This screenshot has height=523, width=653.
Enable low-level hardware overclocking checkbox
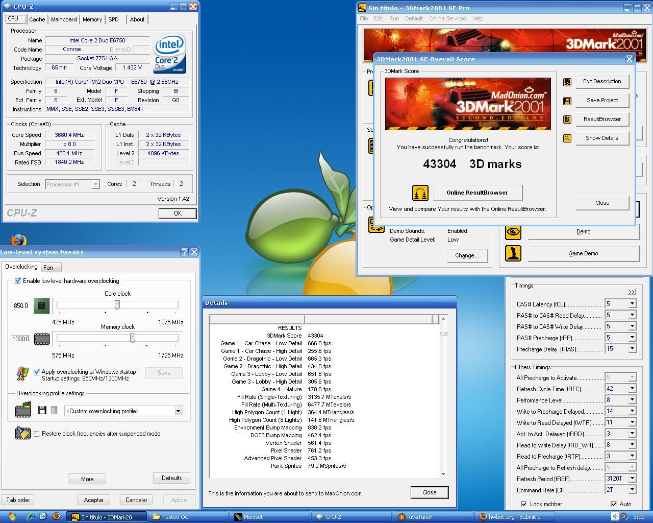point(18,281)
